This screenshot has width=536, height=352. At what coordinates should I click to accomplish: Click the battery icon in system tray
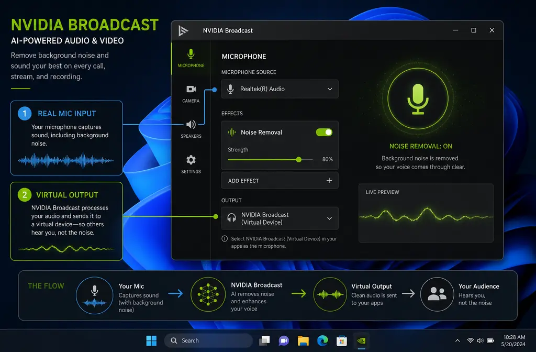pyautogui.click(x=490, y=340)
